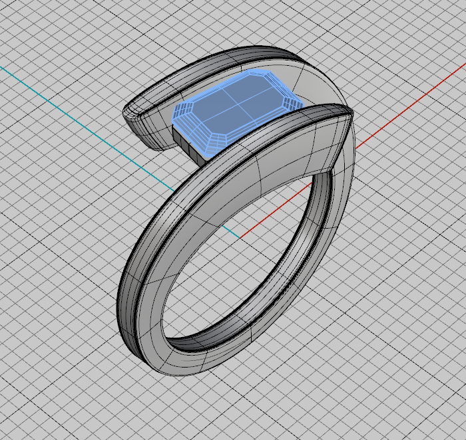Image resolution: width=466 pixels, height=440 pixels.
Task: Click the ring's outer band on left side
Action: click(x=143, y=266)
